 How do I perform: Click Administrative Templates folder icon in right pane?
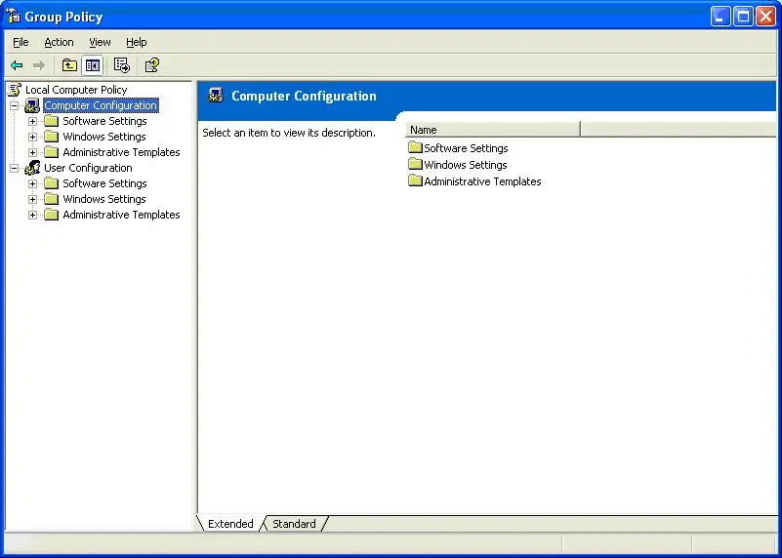point(415,181)
